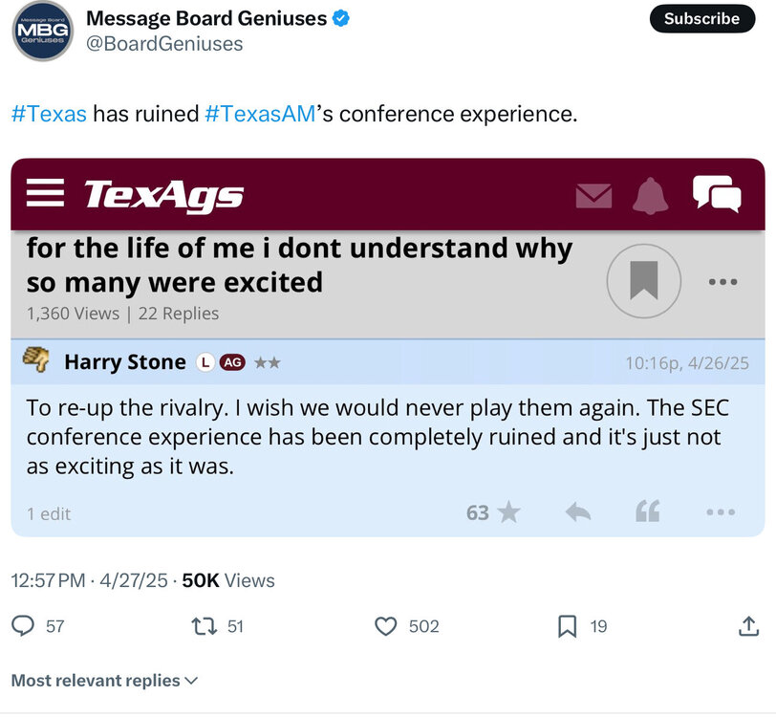Like the tweet with heart icon
The height and width of the screenshot is (717, 776).
[386, 626]
